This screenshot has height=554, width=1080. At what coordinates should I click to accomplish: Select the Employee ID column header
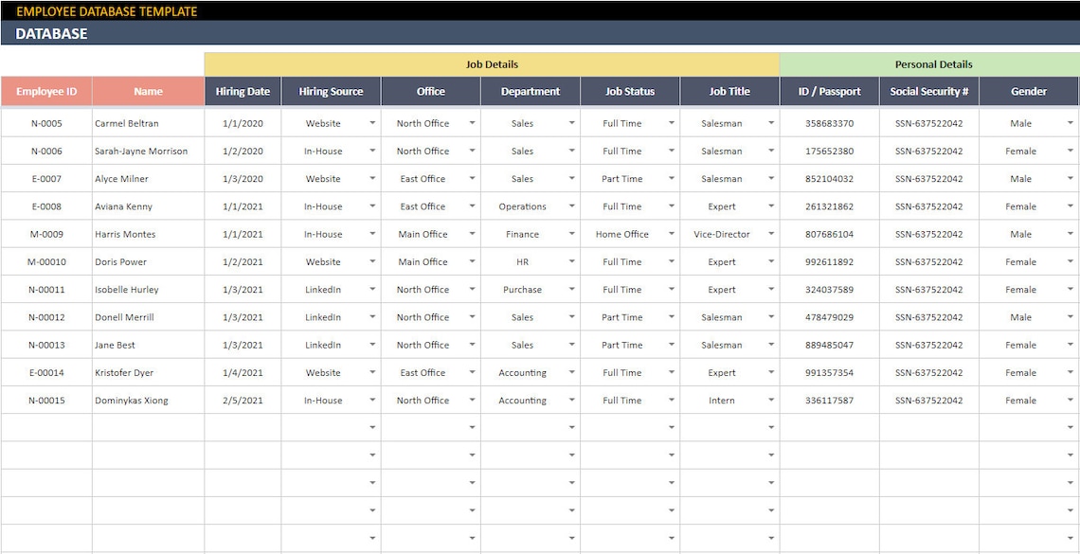coord(45,91)
